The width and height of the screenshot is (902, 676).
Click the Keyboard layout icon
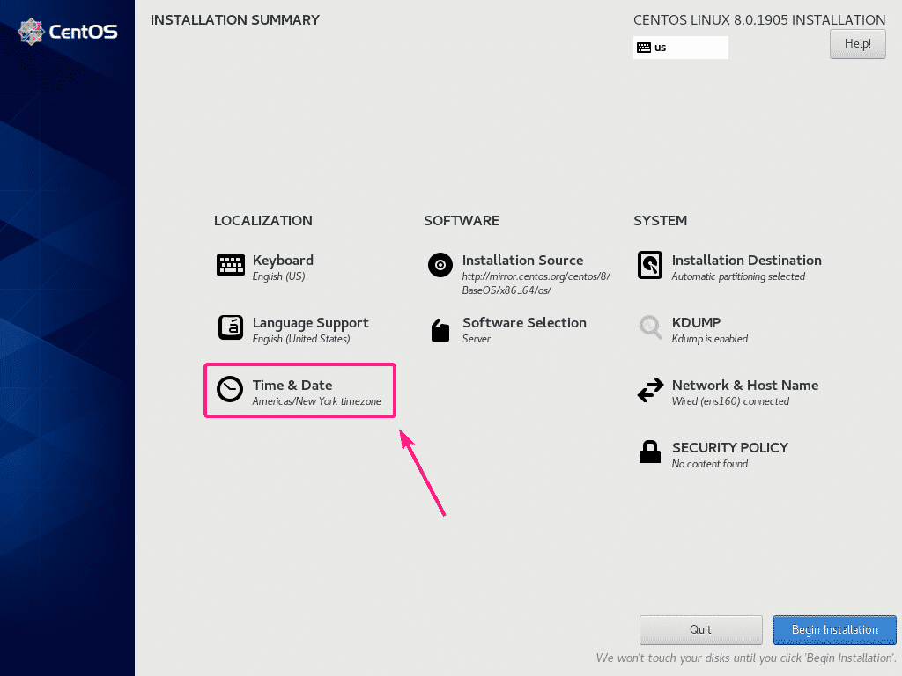(x=231, y=266)
